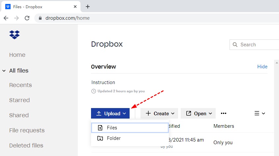This screenshot has height=156, width=279.
Task: Click the Upload button
Action: [110, 113]
